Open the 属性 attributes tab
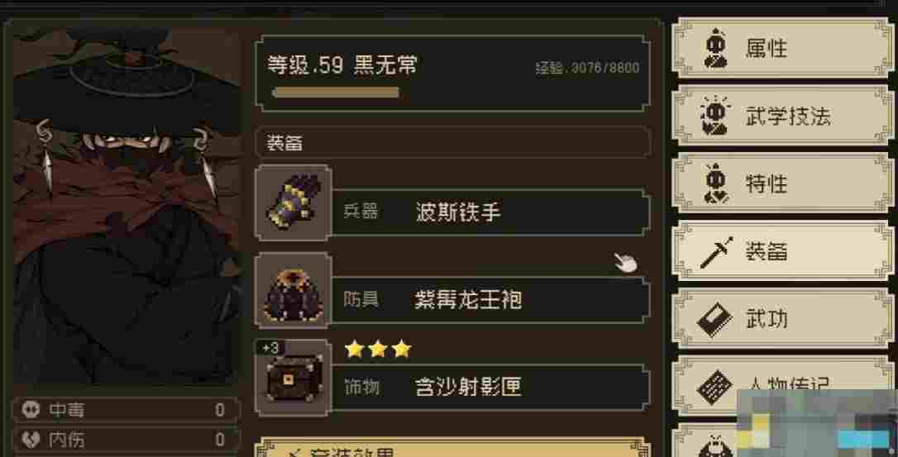Image resolution: width=898 pixels, height=457 pixels. pos(782,49)
